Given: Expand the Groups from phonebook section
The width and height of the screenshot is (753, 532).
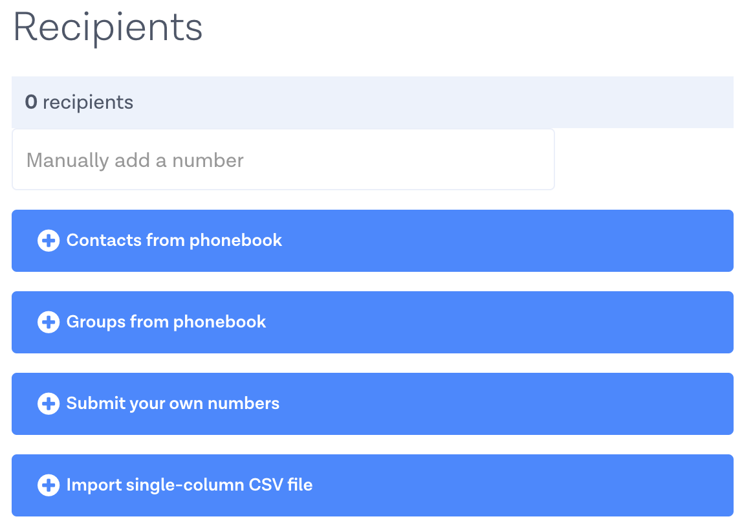Looking at the screenshot, I should pyautogui.click(x=372, y=322).
